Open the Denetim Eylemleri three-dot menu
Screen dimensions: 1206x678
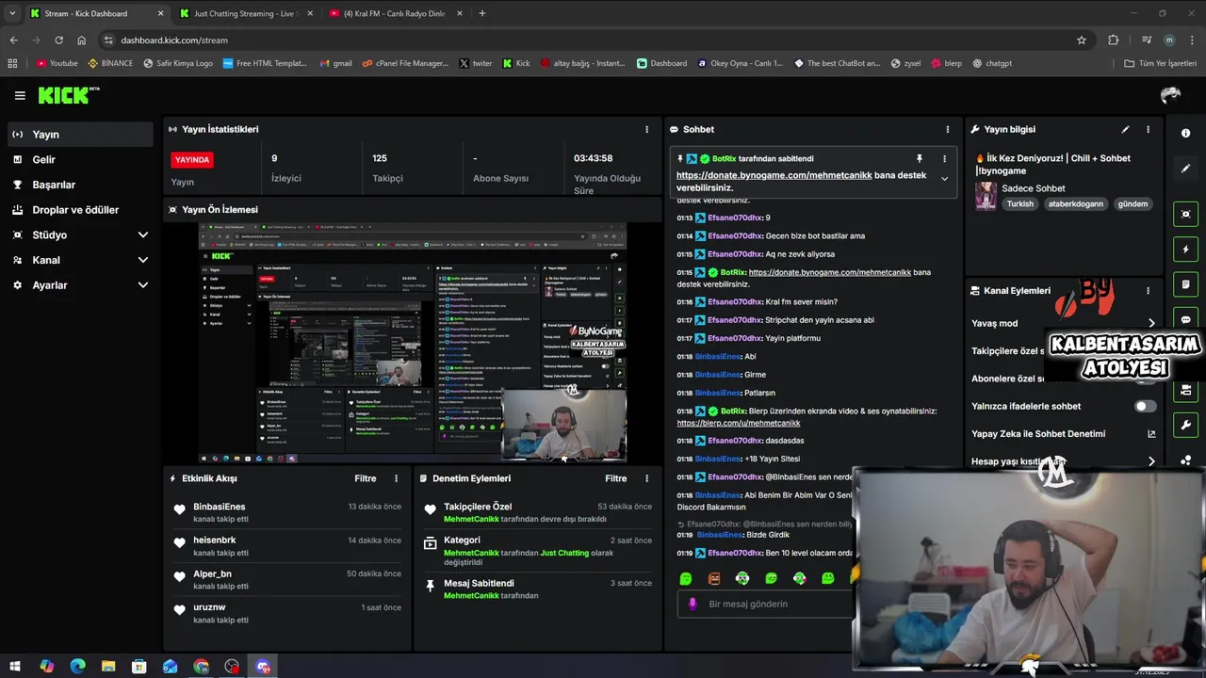tap(646, 478)
